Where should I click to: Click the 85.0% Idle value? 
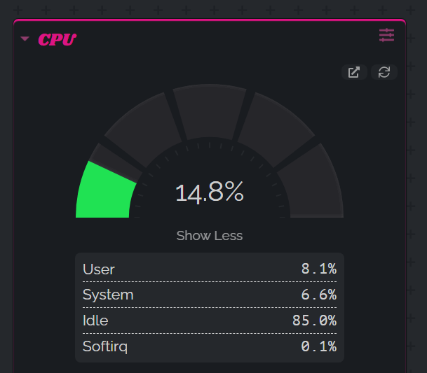(x=315, y=321)
